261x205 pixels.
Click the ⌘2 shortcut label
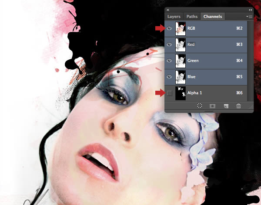click(239, 28)
